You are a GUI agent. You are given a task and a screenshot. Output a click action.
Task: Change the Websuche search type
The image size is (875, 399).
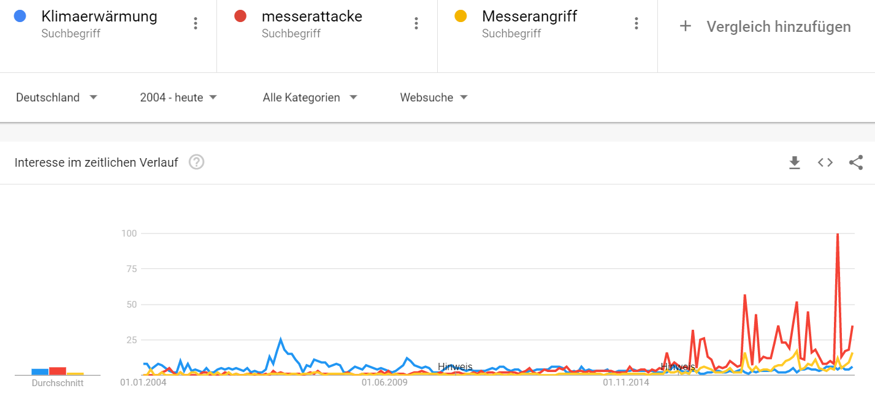click(x=434, y=97)
